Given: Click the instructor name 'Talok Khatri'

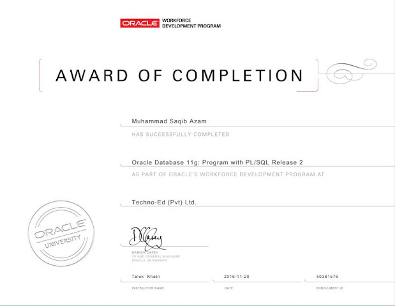Looking at the screenshot, I should coord(146,277).
